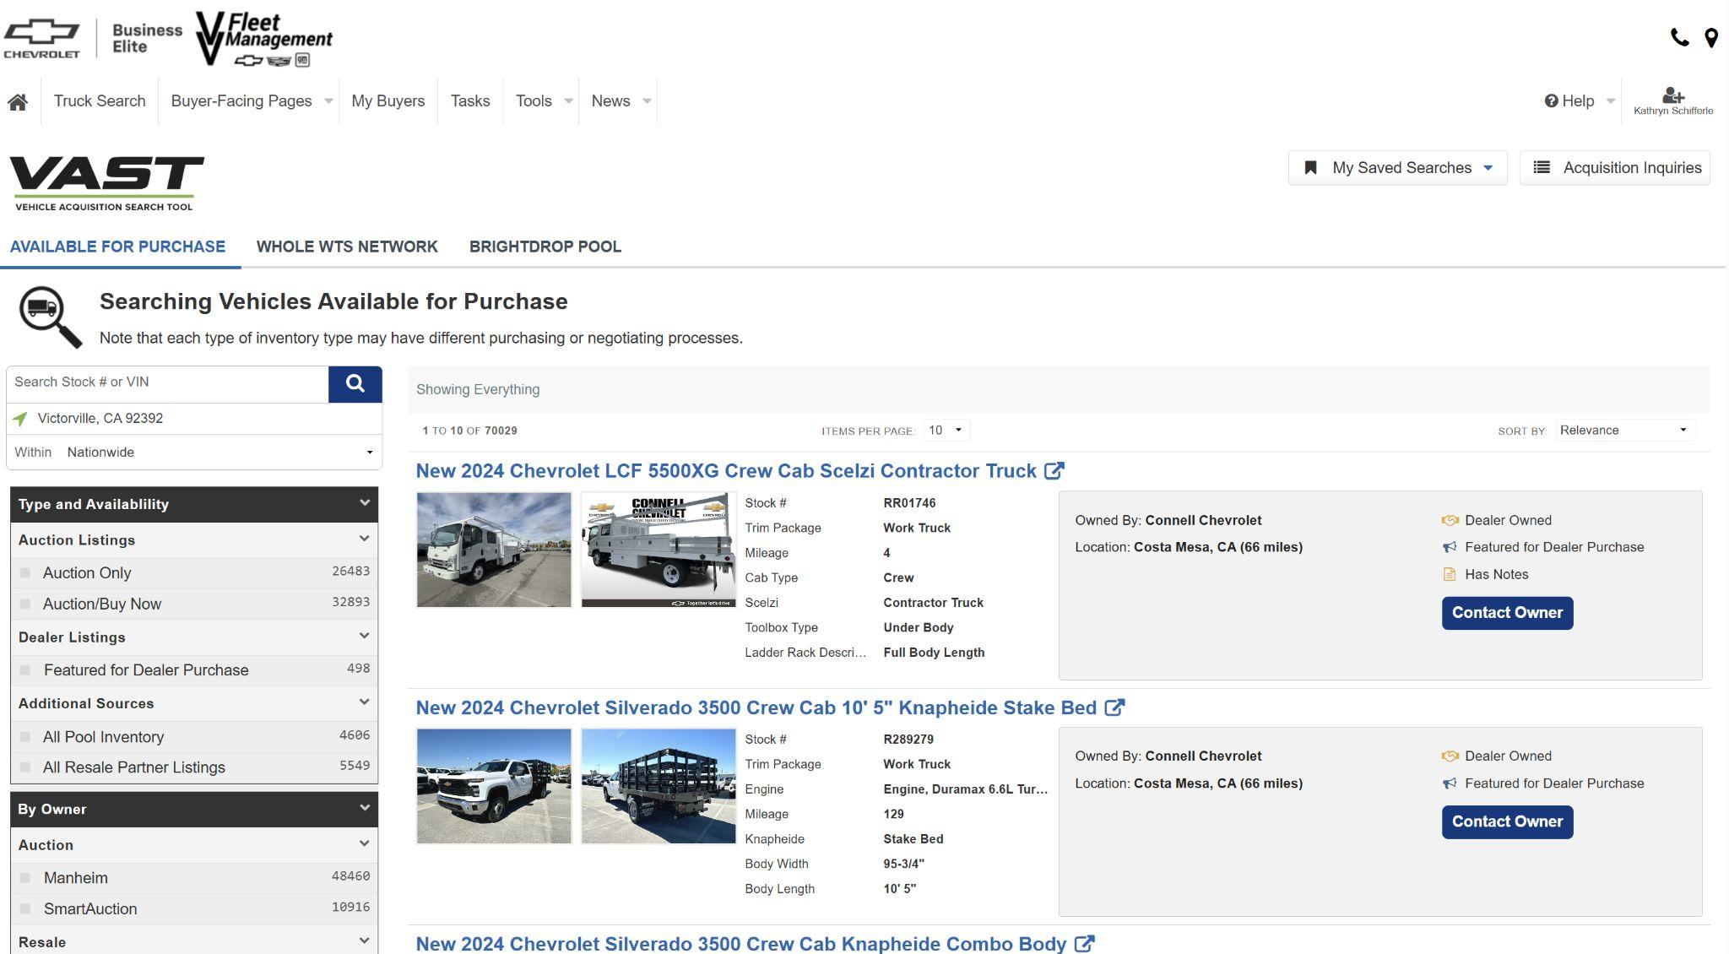1729x954 pixels.
Task: Click the green location arrow next to Victorville
Action: point(20,419)
